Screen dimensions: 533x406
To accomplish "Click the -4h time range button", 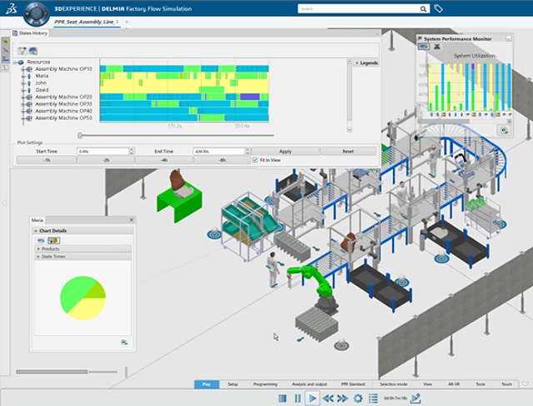I will pyautogui.click(x=164, y=160).
